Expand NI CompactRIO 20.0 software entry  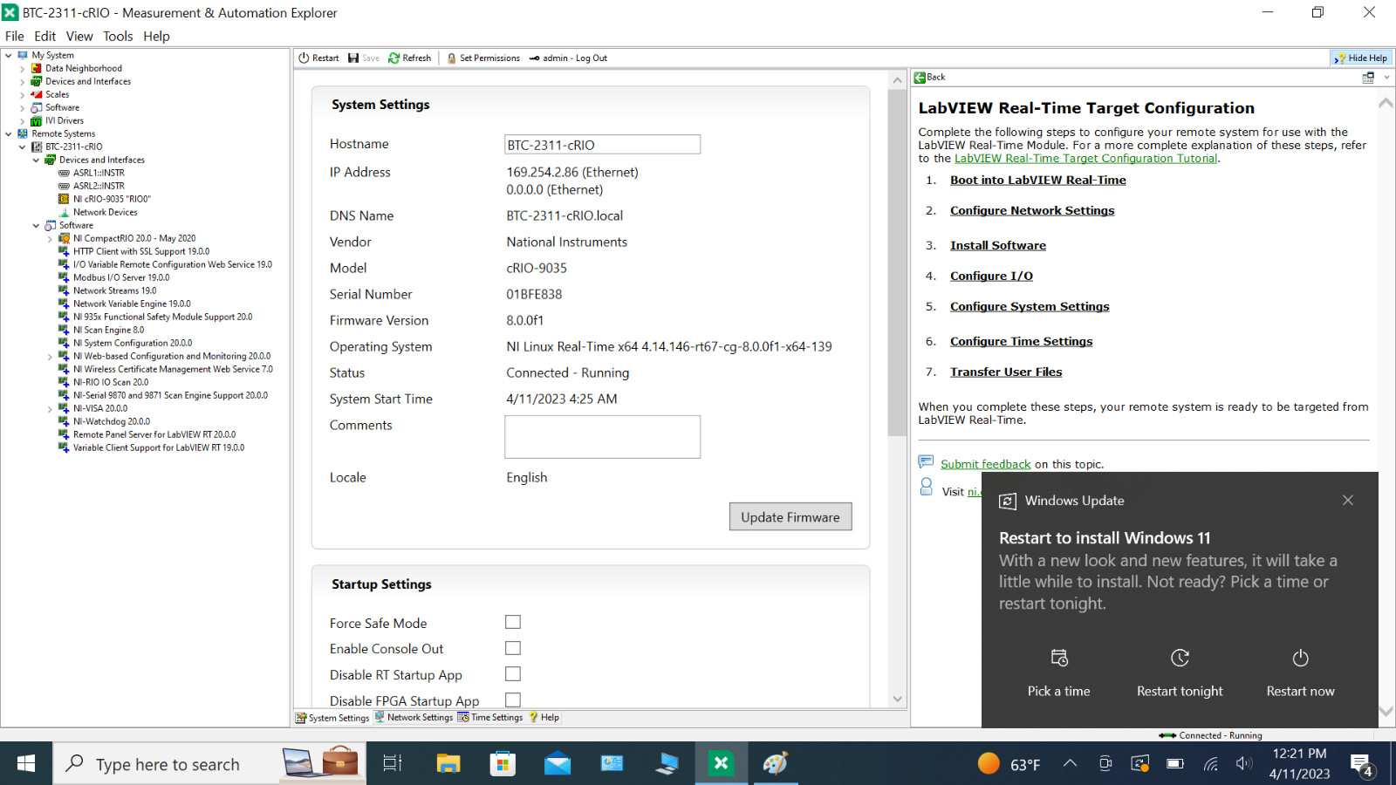[50, 238]
